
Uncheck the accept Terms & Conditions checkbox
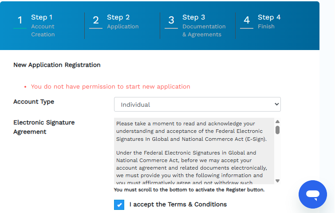point(119,205)
